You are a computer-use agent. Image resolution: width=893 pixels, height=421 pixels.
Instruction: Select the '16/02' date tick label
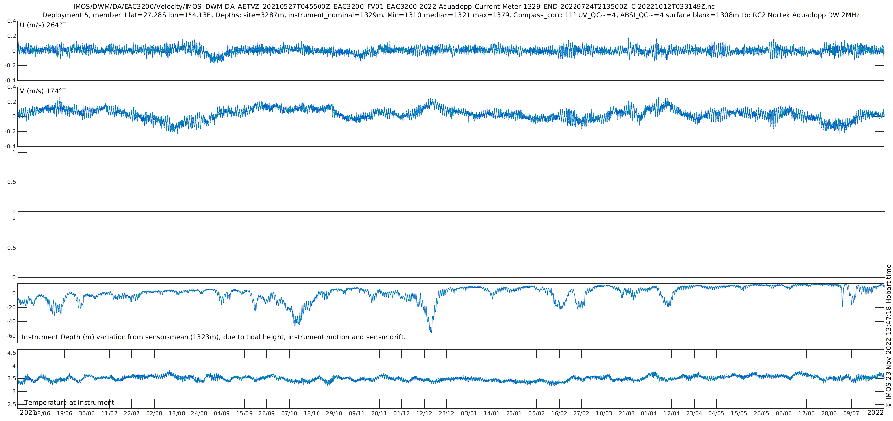559,413
